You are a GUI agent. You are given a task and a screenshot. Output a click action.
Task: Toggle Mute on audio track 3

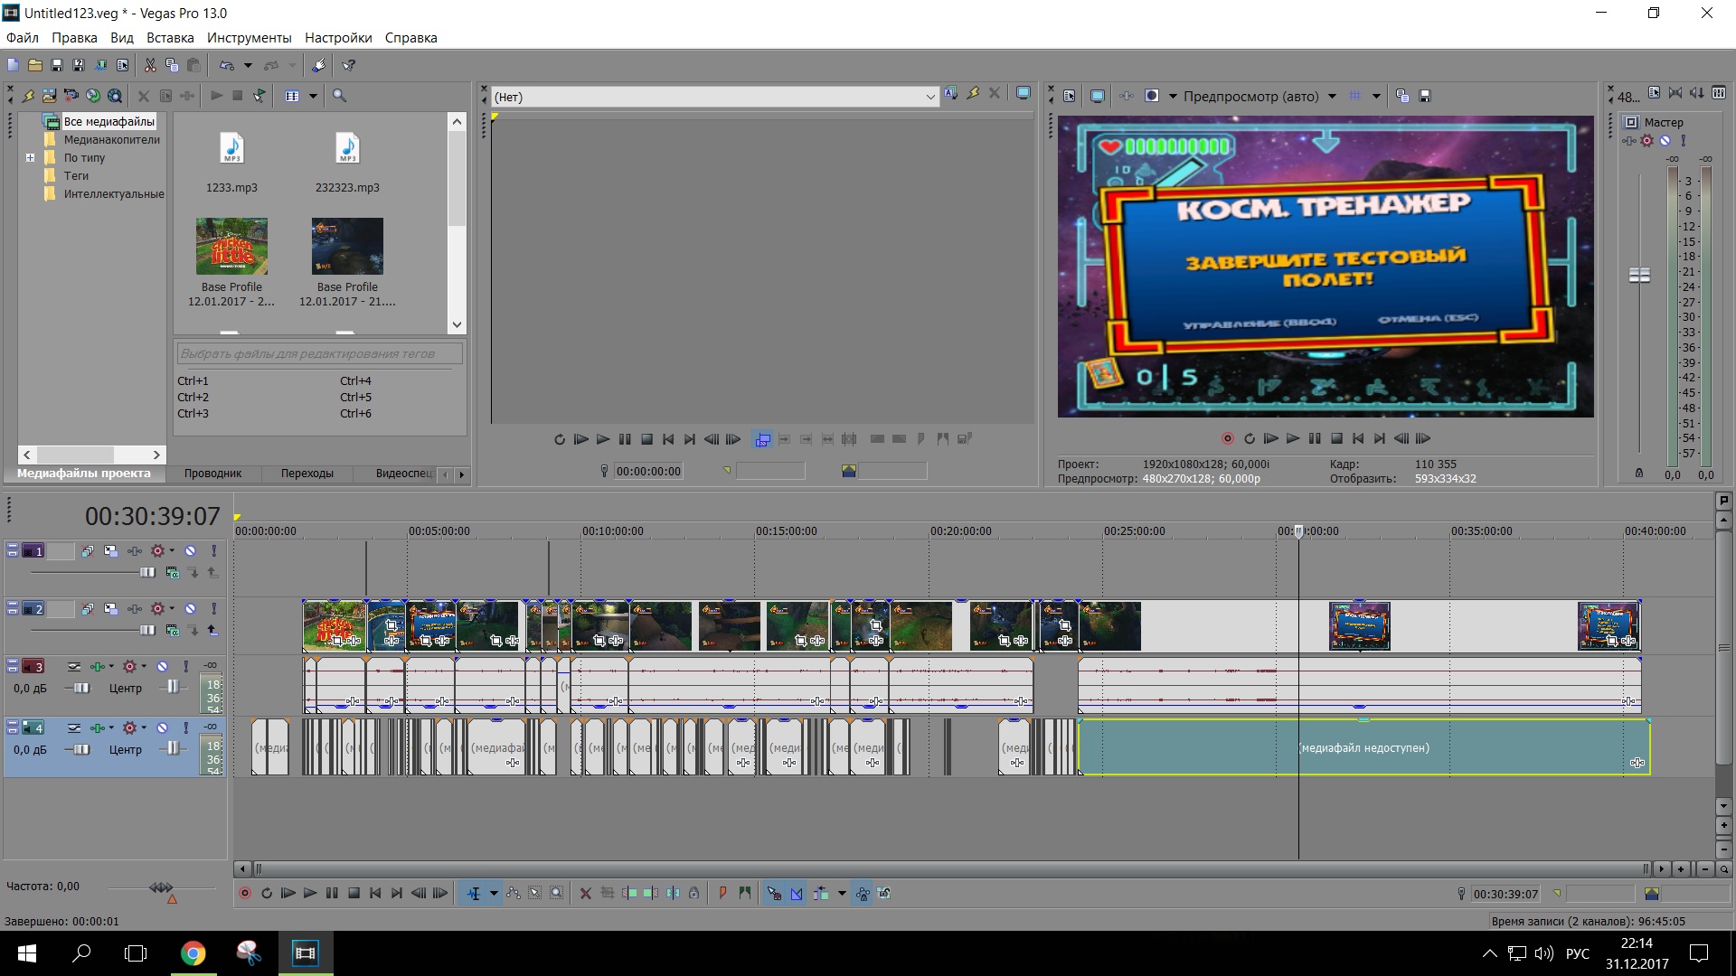[162, 666]
